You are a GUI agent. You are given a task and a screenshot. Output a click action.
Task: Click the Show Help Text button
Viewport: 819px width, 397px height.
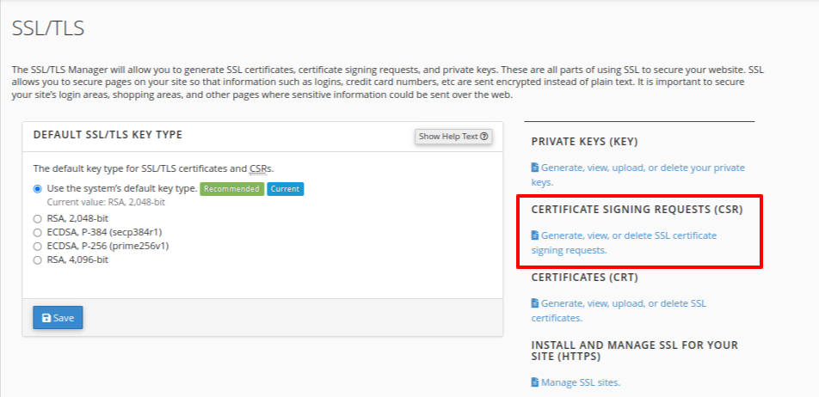[x=453, y=137]
